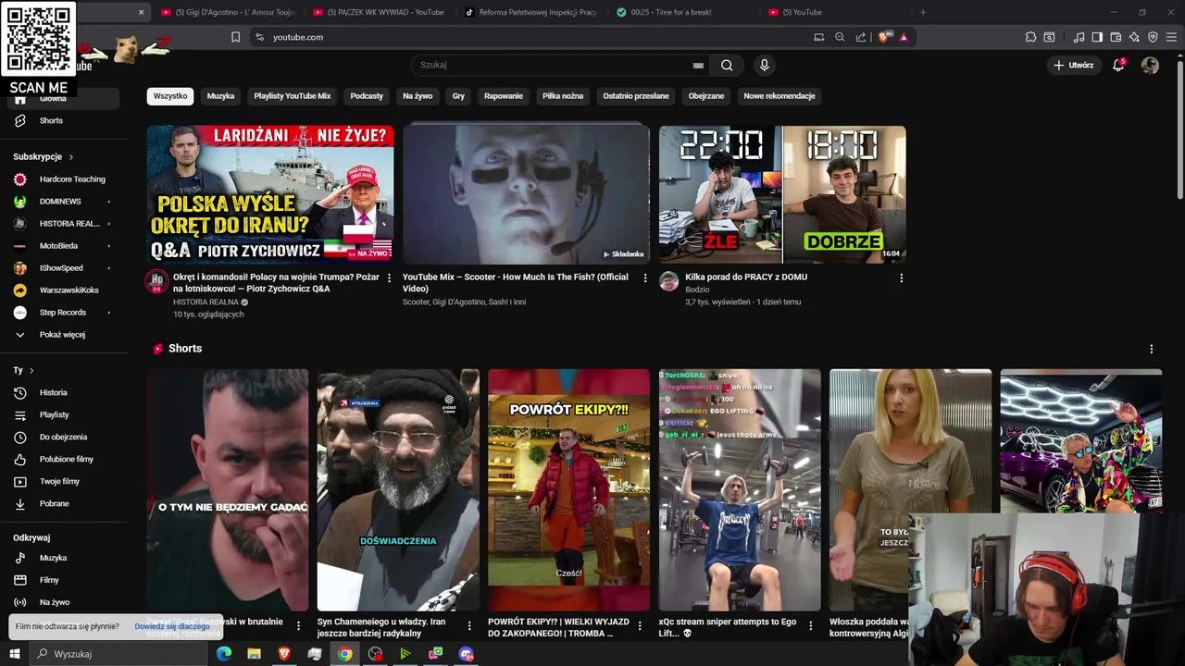Open more options for Kilka porad video

tap(901, 277)
